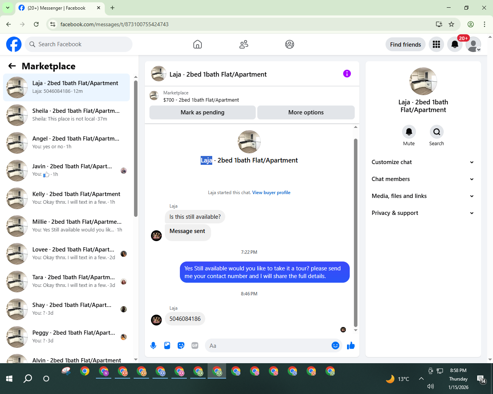Open Lovee conversation
Image resolution: width=493 pixels, height=394 pixels.
[x=66, y=253]
